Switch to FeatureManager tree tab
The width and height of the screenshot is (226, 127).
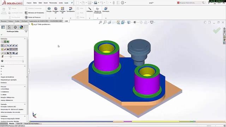tap(3, 27)
